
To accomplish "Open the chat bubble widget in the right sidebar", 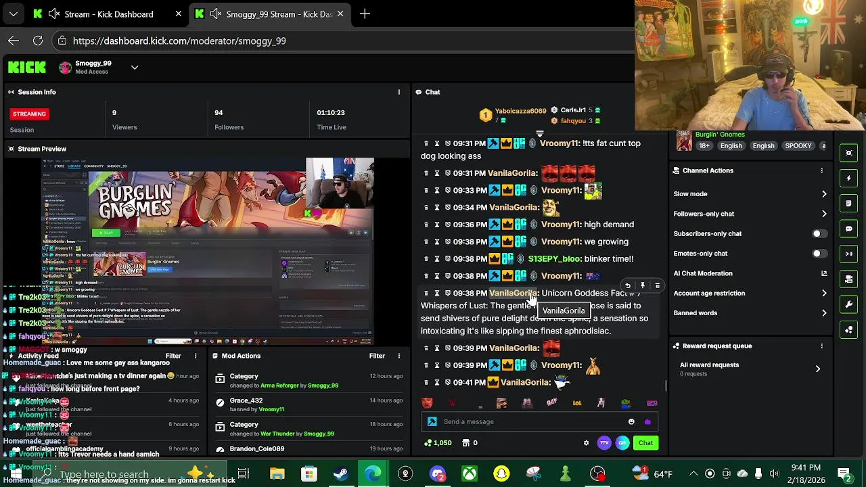I will pos(849,229).
